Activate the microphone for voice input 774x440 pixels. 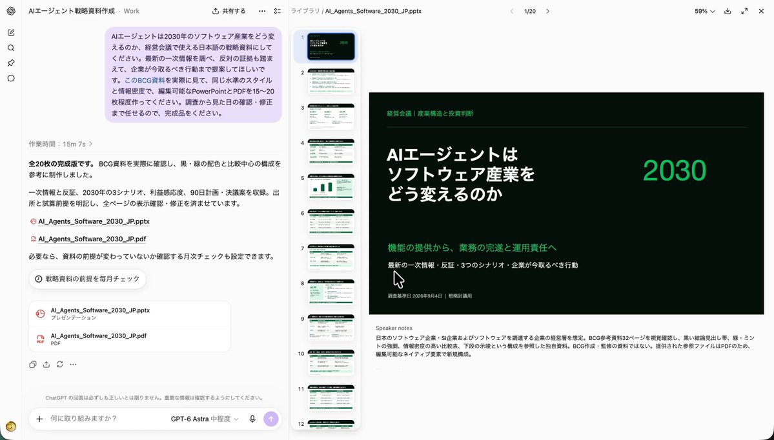coord(252,419)
